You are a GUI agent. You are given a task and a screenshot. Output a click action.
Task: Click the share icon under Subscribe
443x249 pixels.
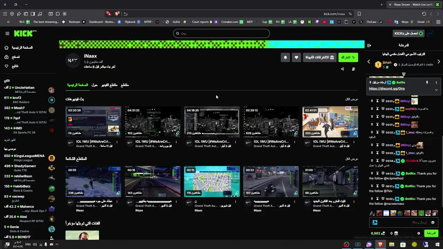pyautogui.click(x=342, y=69)
